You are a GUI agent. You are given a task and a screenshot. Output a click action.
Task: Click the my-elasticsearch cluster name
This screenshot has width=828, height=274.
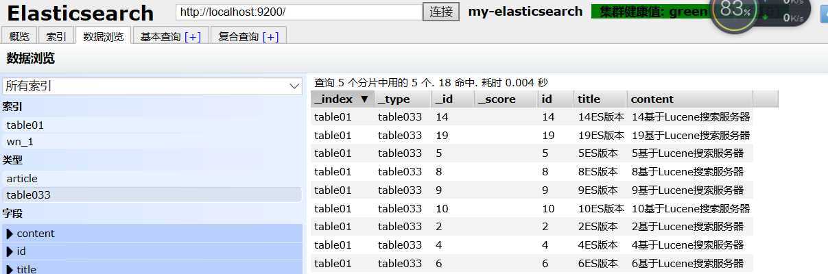pyautogui.click(x=525, y=12)
